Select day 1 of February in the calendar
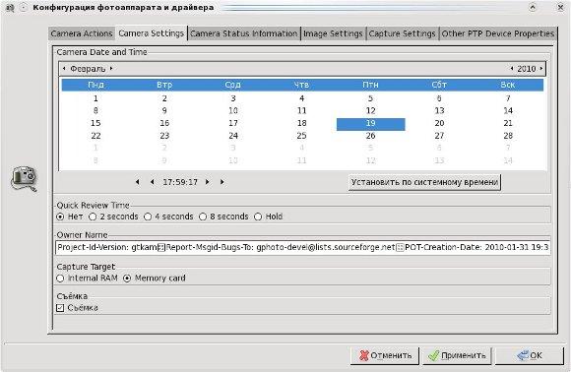Screen dimensions: 571x372 click(95, 98)
